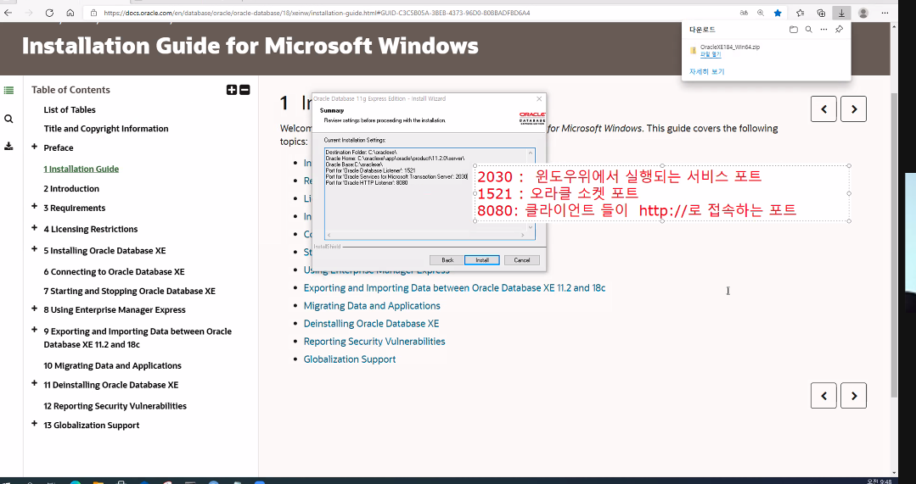Go back in the browser
916x484 pixels.
pyautogui.click(x=8, y=12)
